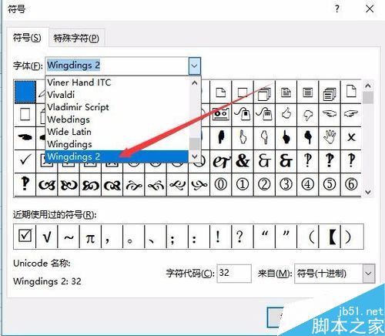Image resolution: width=385 pixels, height=336 pixels.
Task: Choose the cassette tape symbol
Action: pyautogui.click(x=221, y=114)
